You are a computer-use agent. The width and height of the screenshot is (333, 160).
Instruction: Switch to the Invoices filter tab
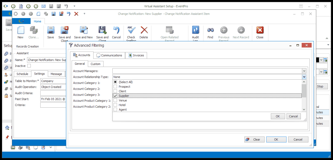pos(136,55)
